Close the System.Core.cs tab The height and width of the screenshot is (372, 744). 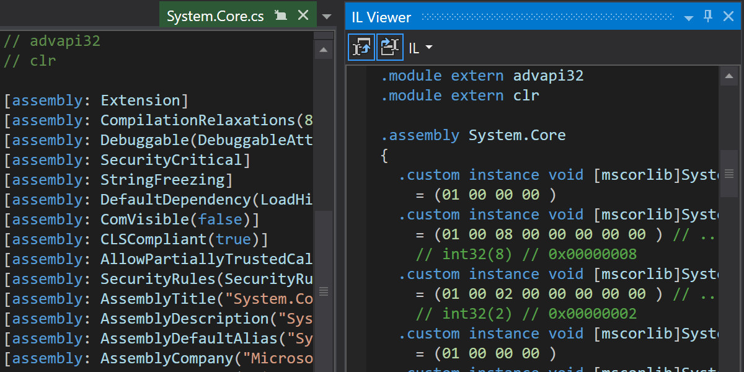[x=303, y=15]
